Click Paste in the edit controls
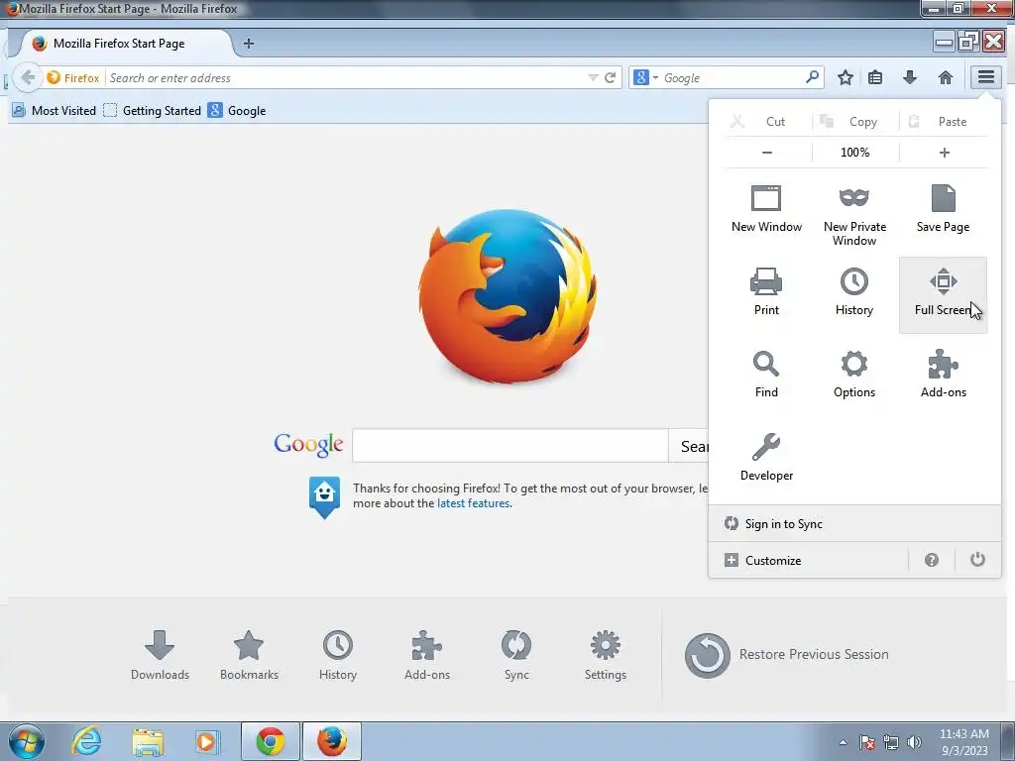This screenshot has width=1015, height=761. (x=945, y=122)
